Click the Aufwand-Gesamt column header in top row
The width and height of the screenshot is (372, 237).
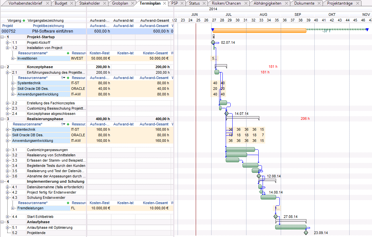tap(154, 20)
